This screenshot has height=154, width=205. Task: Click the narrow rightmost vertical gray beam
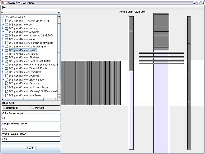189,83
